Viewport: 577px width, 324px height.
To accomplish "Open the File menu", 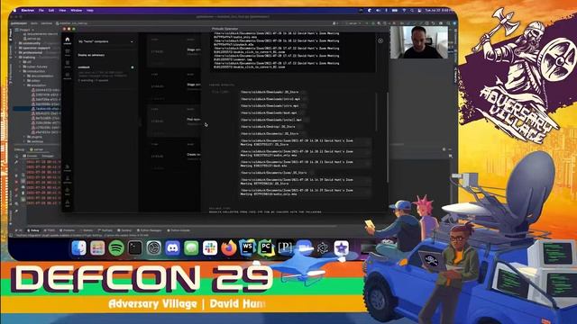I will [41, 10].
